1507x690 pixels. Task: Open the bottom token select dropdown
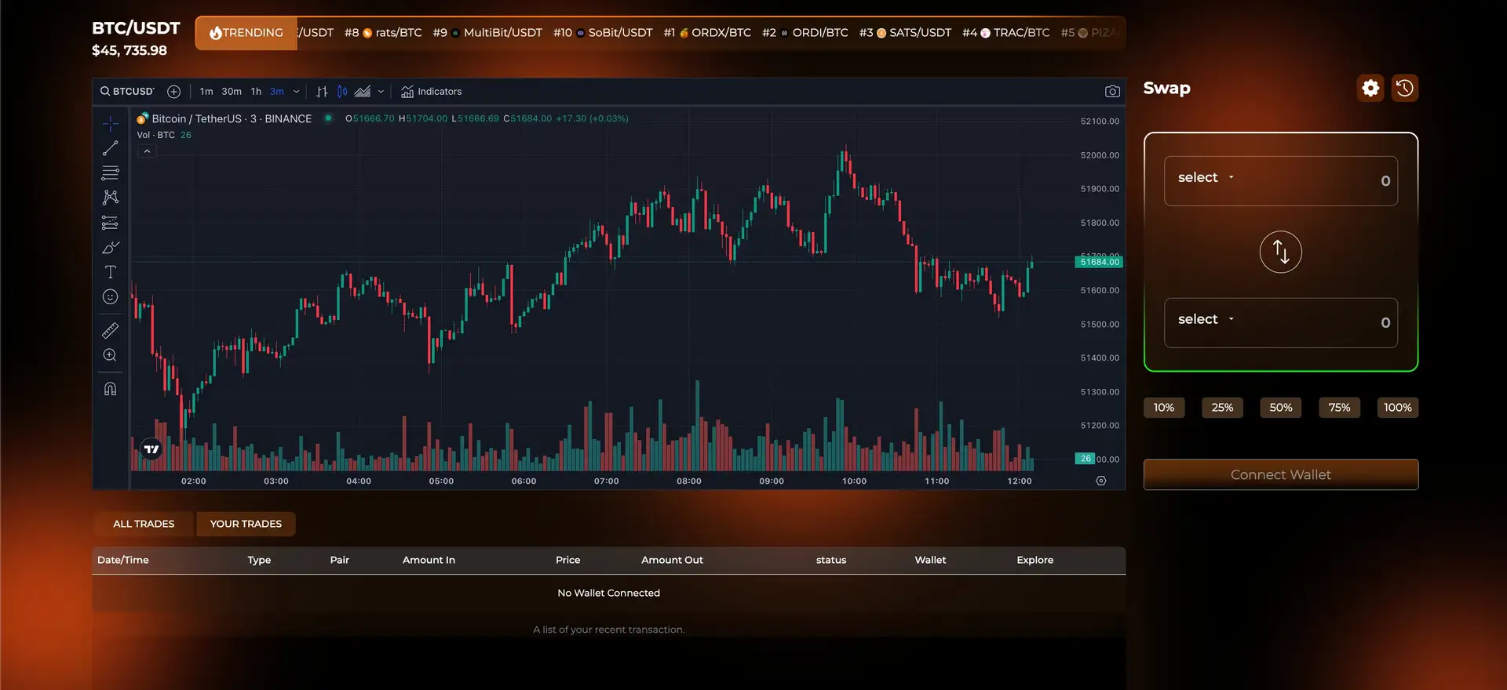point(1206,319)
